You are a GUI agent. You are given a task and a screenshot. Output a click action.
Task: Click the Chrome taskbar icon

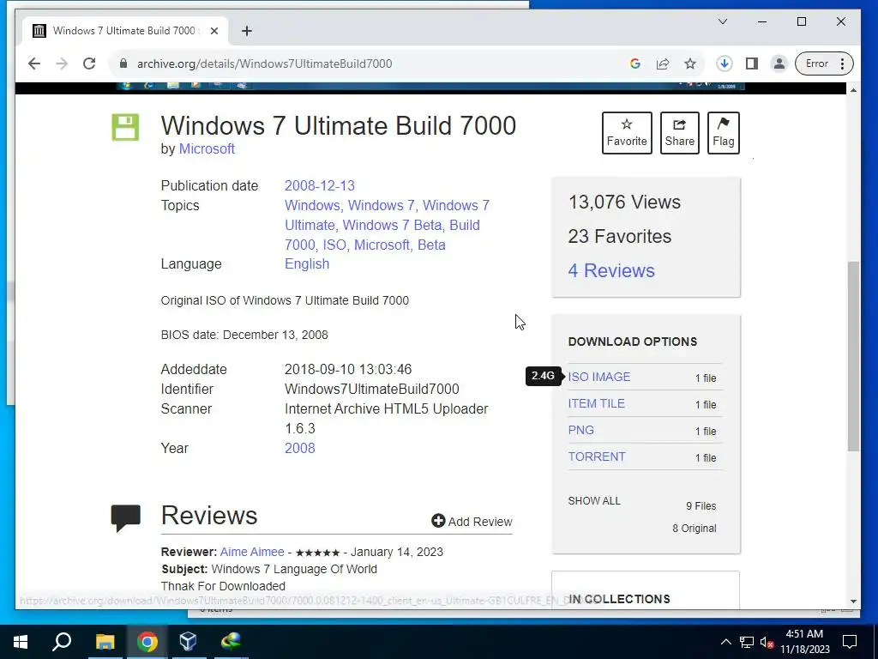click(x=147, y=642)
